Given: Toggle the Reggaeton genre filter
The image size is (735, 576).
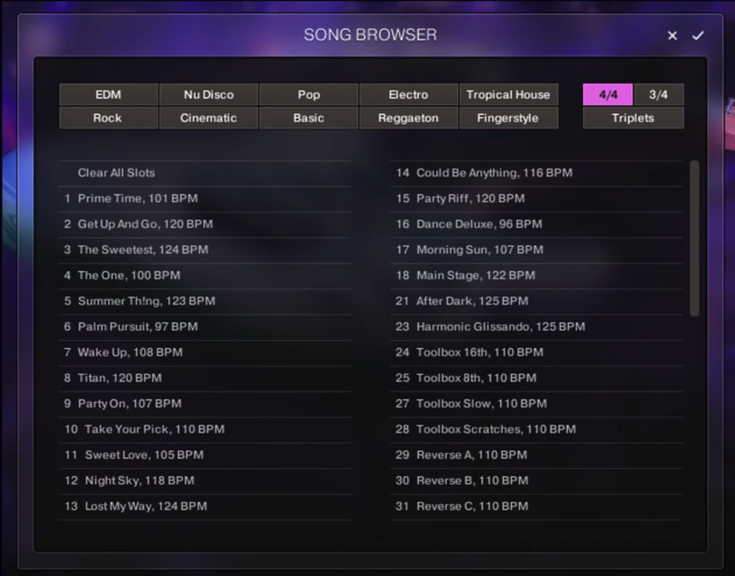Looking at the screenshot, I should click(x=408, y=118).
